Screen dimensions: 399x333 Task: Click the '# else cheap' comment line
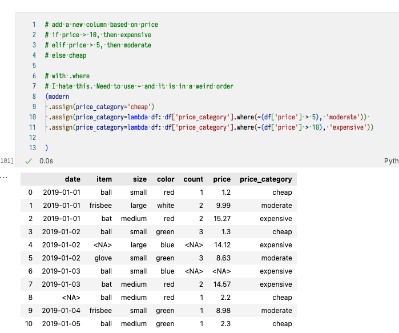(x=66, y=55)
